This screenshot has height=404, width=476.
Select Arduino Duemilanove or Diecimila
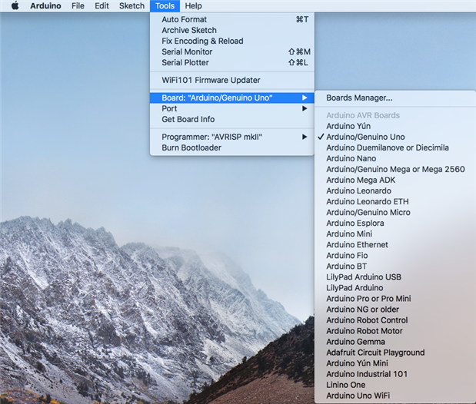tap(395, 147)
